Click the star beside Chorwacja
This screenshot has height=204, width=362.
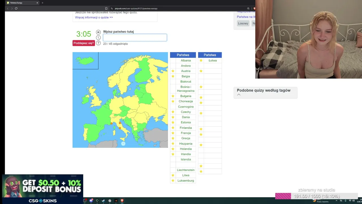pyautogui.click(x=173, y=101)
